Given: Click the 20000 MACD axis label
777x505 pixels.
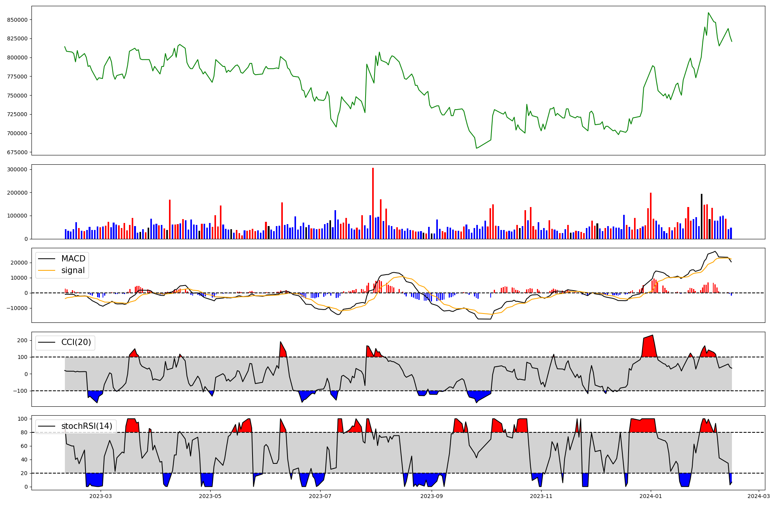Looking at the screenshot, I should tap(19, 263).
